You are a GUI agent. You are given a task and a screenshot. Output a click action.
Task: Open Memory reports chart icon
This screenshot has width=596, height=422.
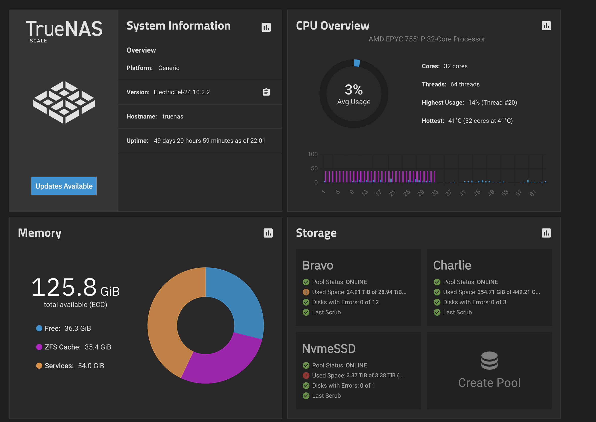pyautogui.click(x=268, y=233)
